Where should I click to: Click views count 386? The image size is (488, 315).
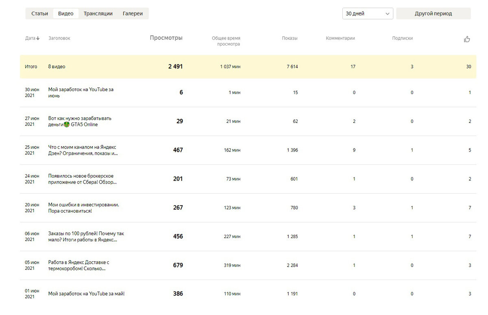pos(178,293)
